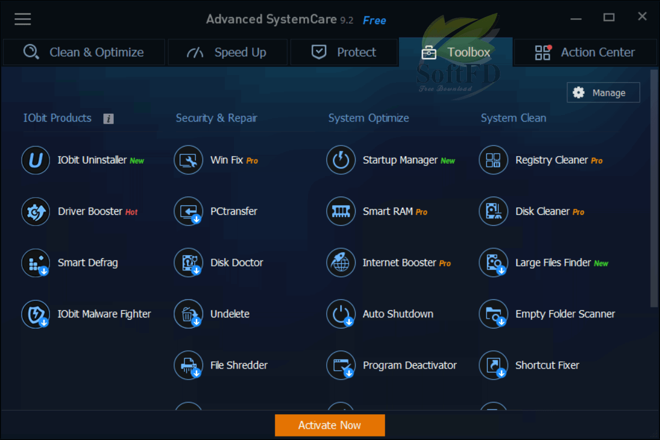Click the Internet Booster label

point(400,263)
